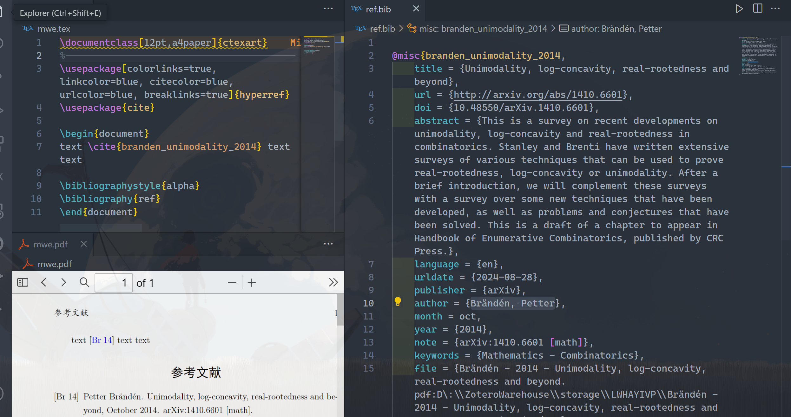This screenshot has height=417, width=791.
Task: Click line number 2 in mwe.tex gutter
Action: coord(39,56)
